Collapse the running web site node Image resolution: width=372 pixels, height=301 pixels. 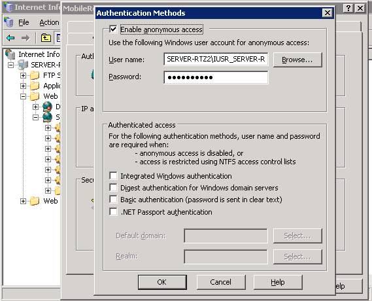[35, 117]
